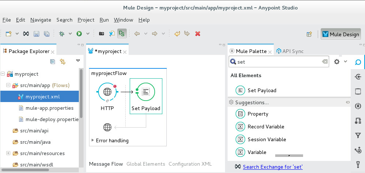Switch to Configuration XML tab
Screen dimensions: 365x173
coord(190,164)
